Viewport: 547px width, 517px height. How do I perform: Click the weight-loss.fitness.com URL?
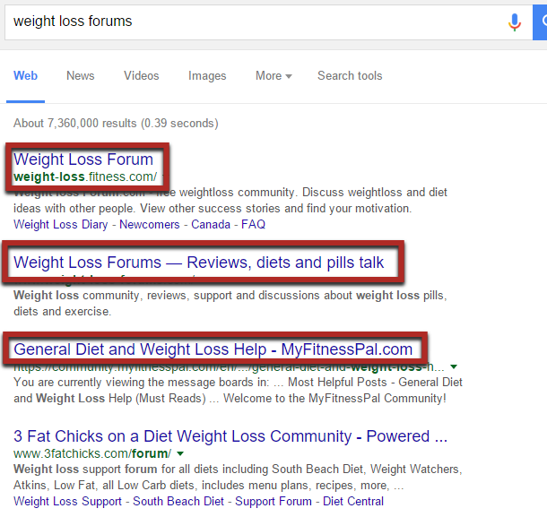click(x=85, y=177)
